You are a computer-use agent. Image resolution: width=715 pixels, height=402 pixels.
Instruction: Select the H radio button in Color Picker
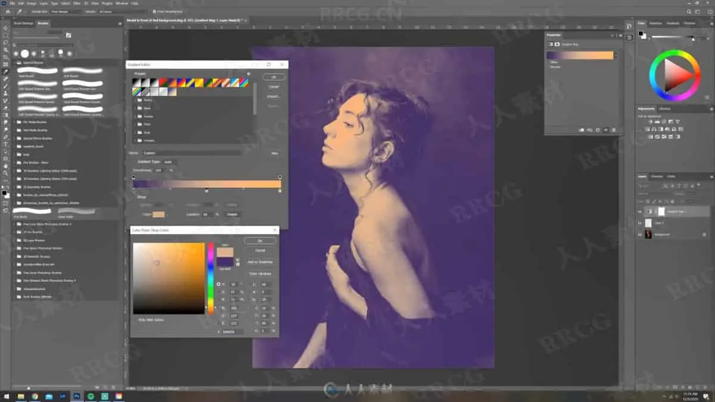[x=219, y=284]
